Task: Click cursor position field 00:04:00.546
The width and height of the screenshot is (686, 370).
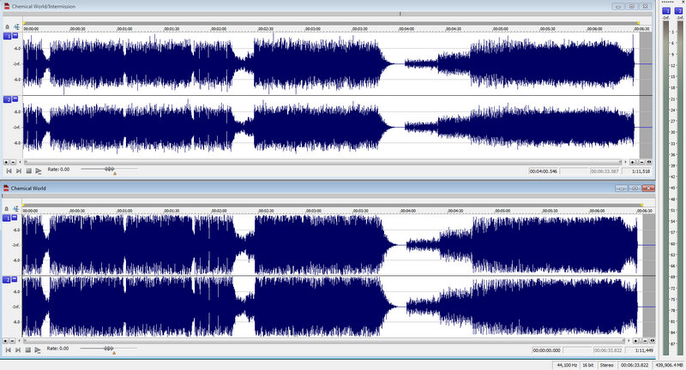Action: coord(544,171)
